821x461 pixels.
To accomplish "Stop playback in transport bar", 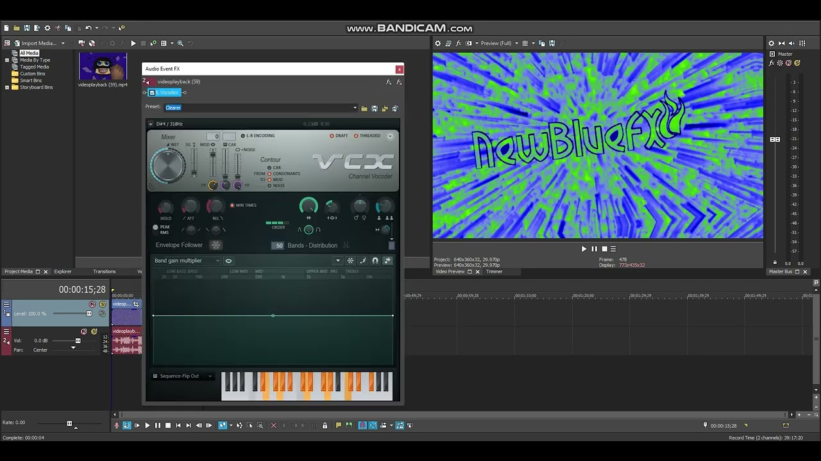I will tap(168, 425).
